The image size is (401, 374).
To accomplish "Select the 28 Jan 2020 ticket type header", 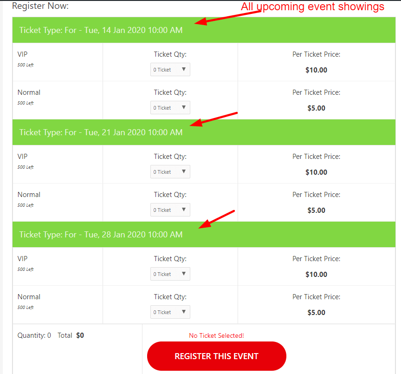I will click(204, 235).
